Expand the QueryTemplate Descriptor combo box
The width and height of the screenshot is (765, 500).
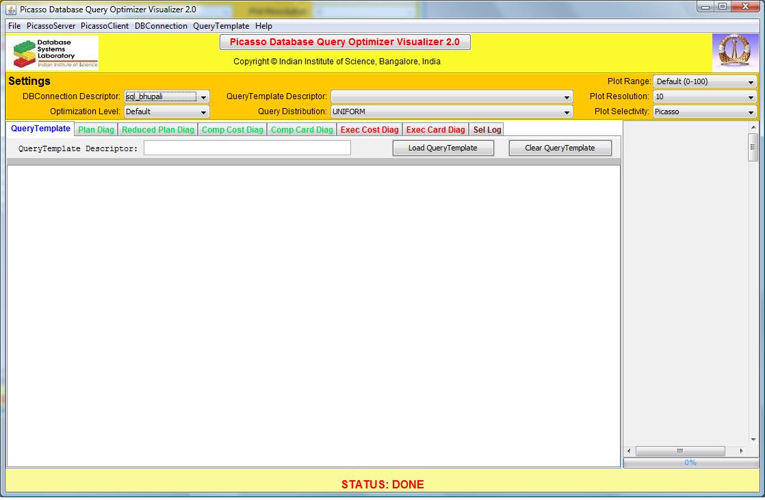tap(452, 97)
